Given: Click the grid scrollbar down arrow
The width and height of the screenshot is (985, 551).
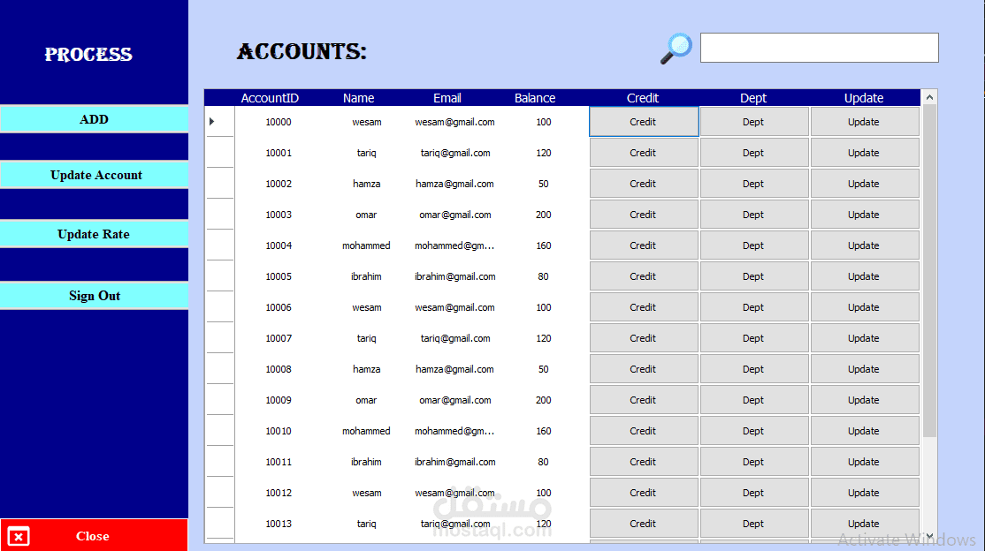Looking at the screenshot, I should [929, 537].
